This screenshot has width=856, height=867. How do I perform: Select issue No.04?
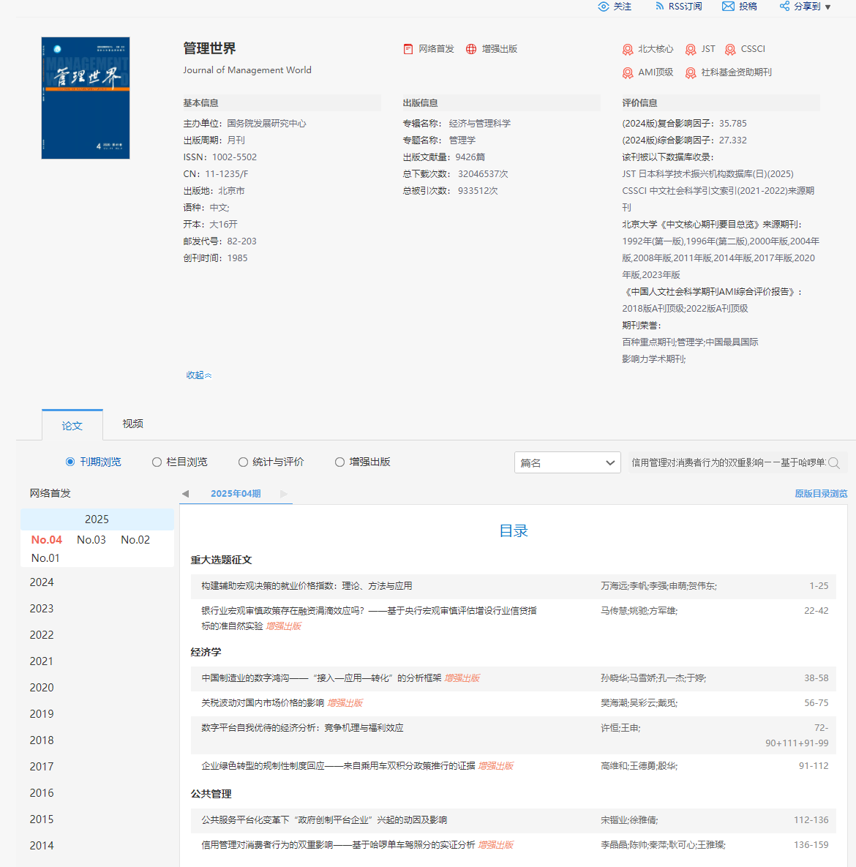click(46, 540)
